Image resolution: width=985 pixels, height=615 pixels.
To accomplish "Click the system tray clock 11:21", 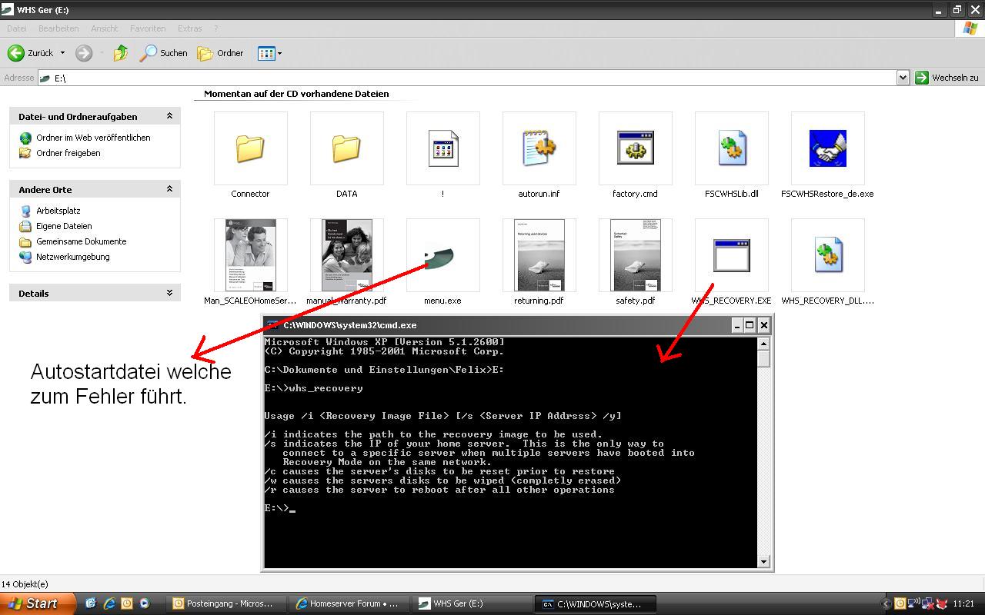I will click(963, 604).
